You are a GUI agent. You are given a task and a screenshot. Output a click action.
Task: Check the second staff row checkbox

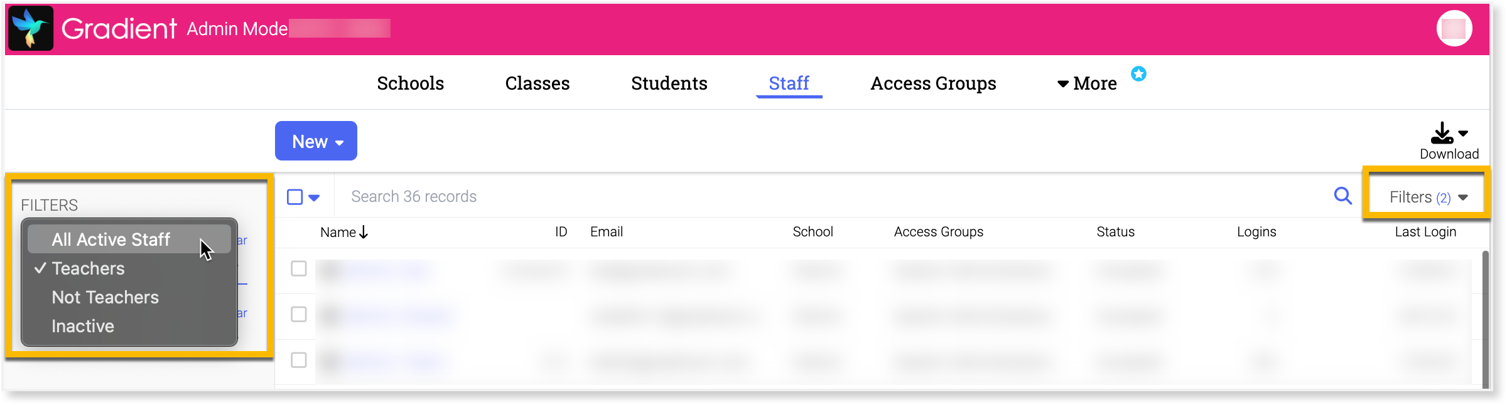(299, 314)
